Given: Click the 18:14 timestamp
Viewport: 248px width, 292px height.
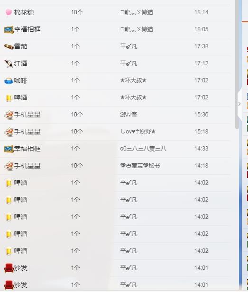Looking at the screenshot, I should point(201,12).
